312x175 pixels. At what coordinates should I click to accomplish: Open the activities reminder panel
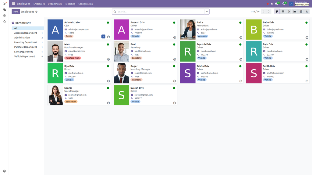284,4
